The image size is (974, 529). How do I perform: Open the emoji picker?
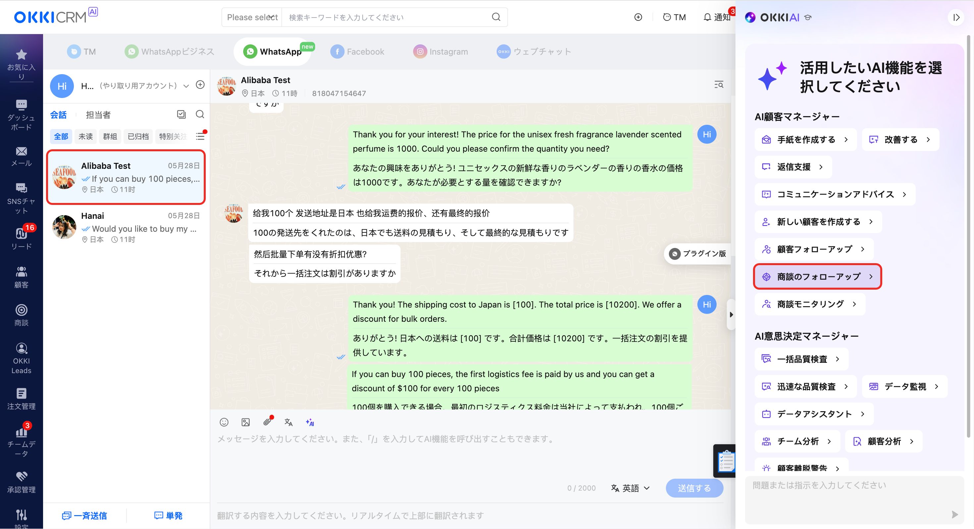point(224,422)
